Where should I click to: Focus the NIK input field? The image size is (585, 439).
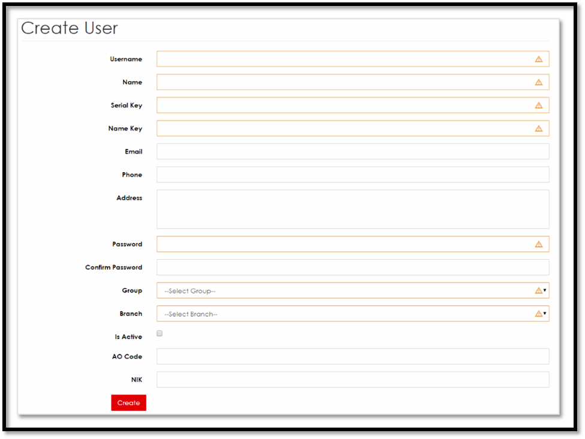point(353,380)
